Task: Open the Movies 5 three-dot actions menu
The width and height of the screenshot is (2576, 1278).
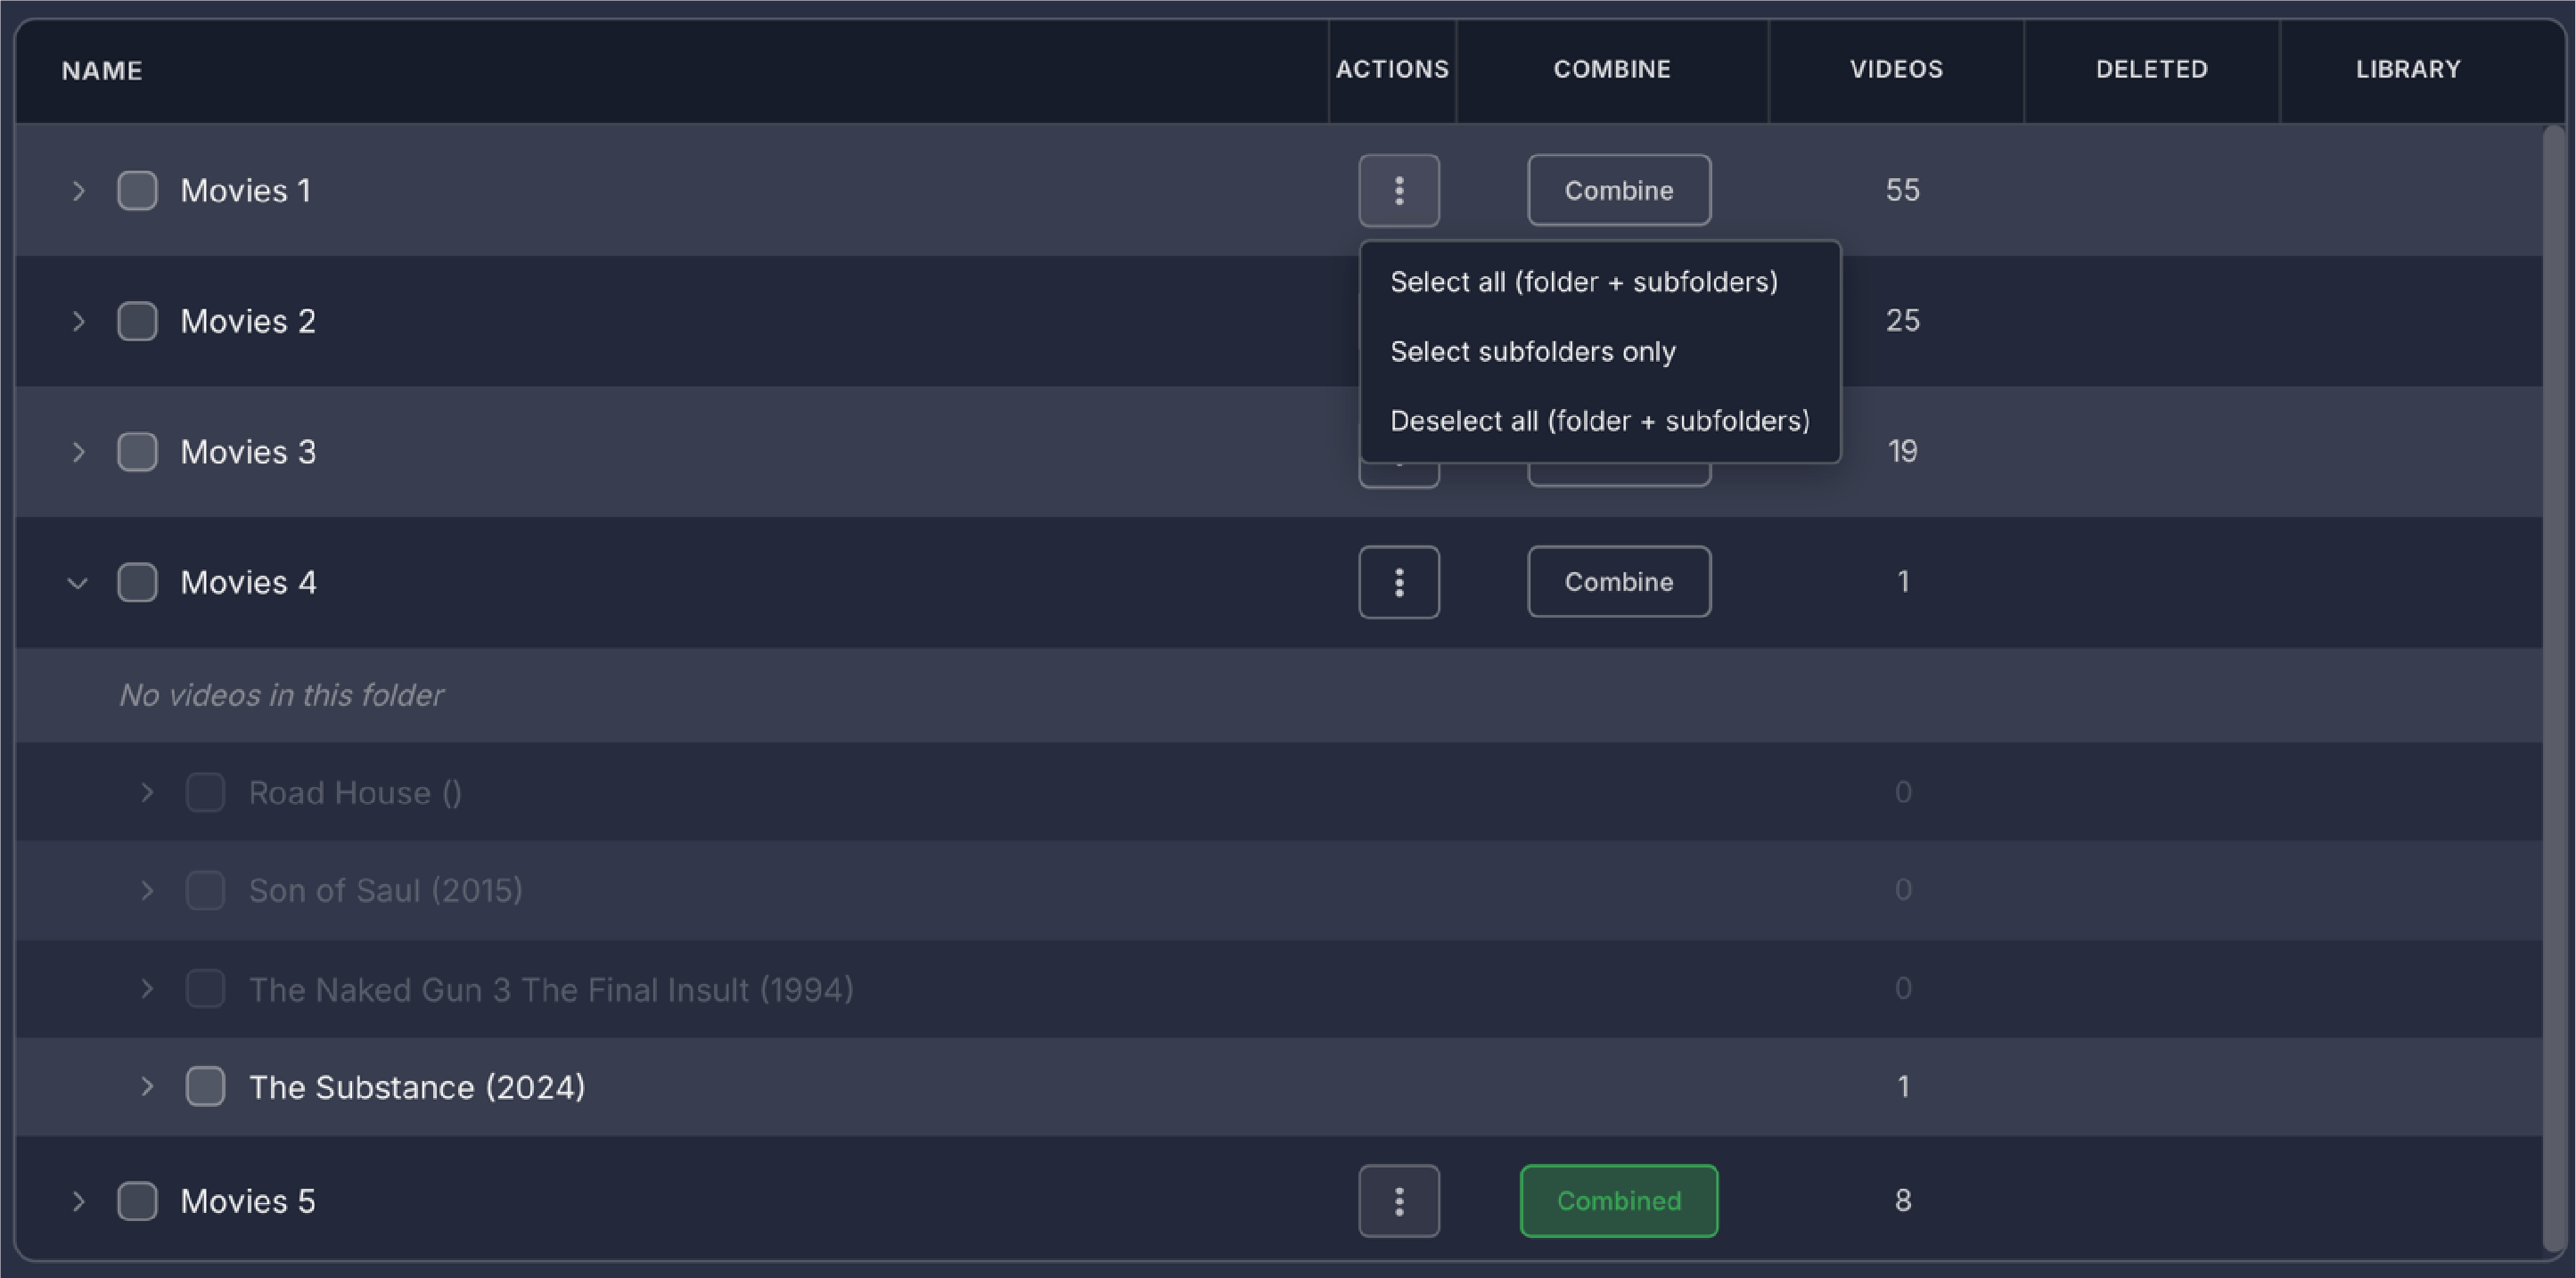Action: tap(1398, 1201)
